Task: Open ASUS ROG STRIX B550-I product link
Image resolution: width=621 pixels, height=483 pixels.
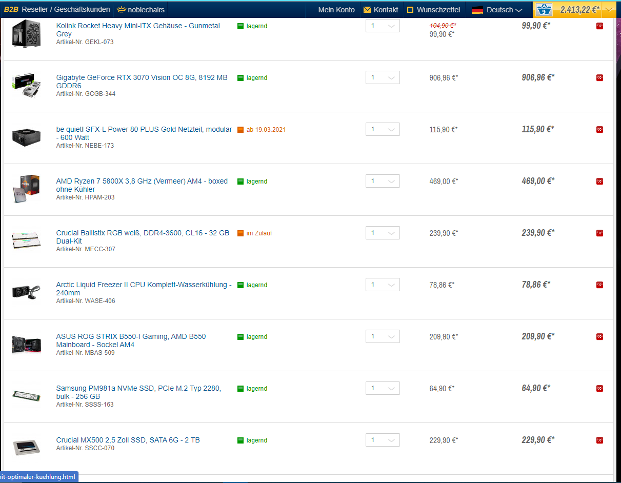Action: click(131, 340)
